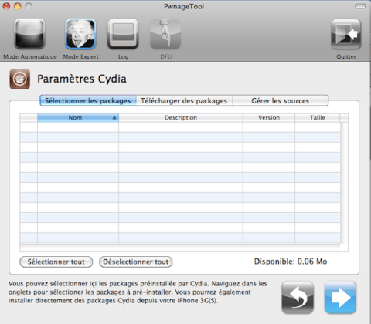The height and width of the screenshot is (324, 371).
Task: Continue with the blue right arrow button
Action: 340,297
